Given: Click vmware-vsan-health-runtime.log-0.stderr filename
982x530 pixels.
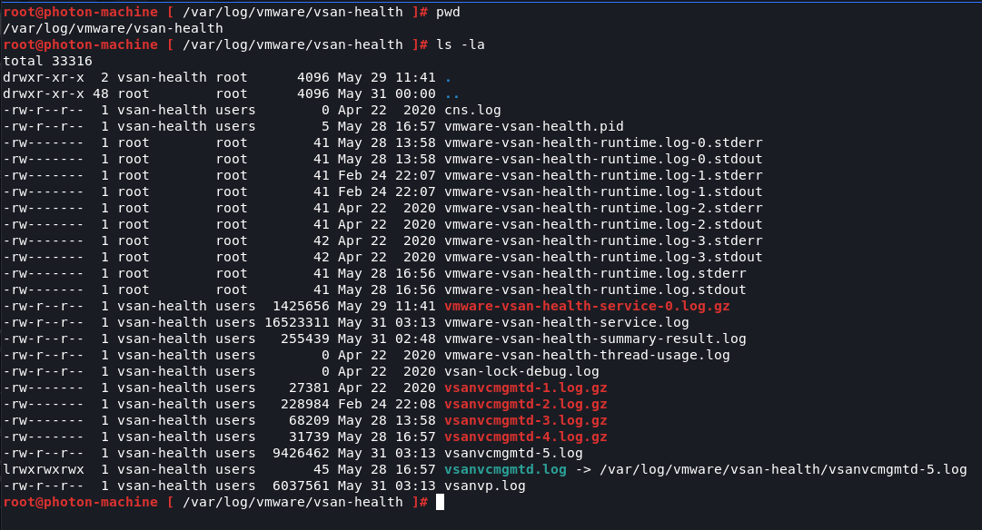Looking at the screenshot, I should [x=603, y=142].
